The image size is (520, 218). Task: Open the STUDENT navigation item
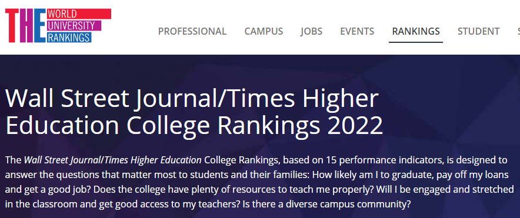[x=479, y=32]
